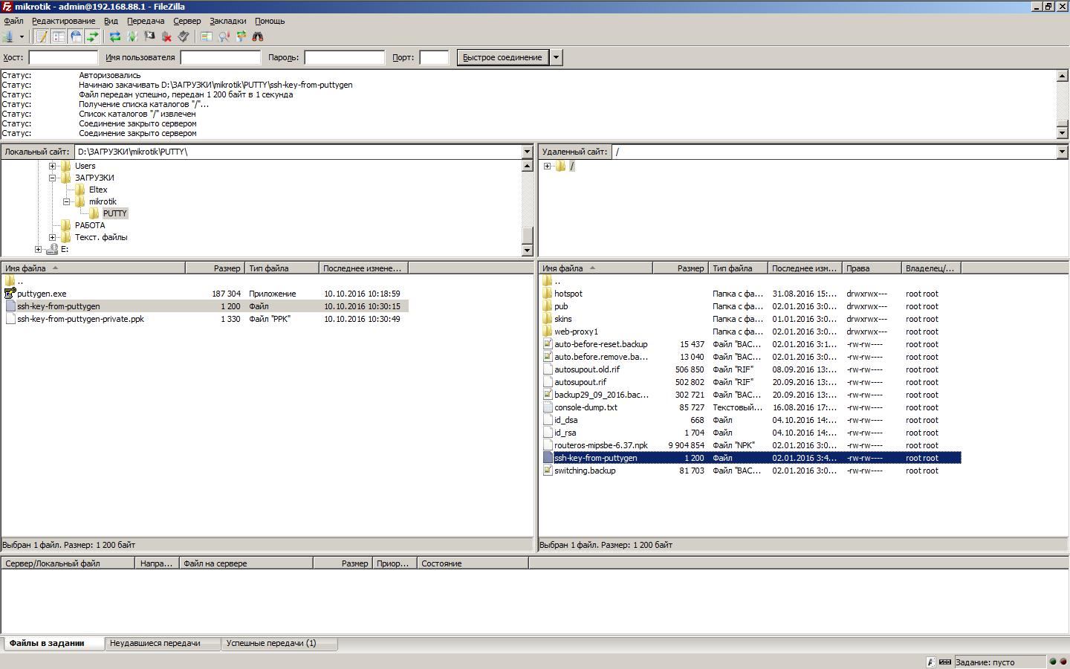Expand Users folder in local tree
The image size is (1070, 669).
(x=53, y=166)
